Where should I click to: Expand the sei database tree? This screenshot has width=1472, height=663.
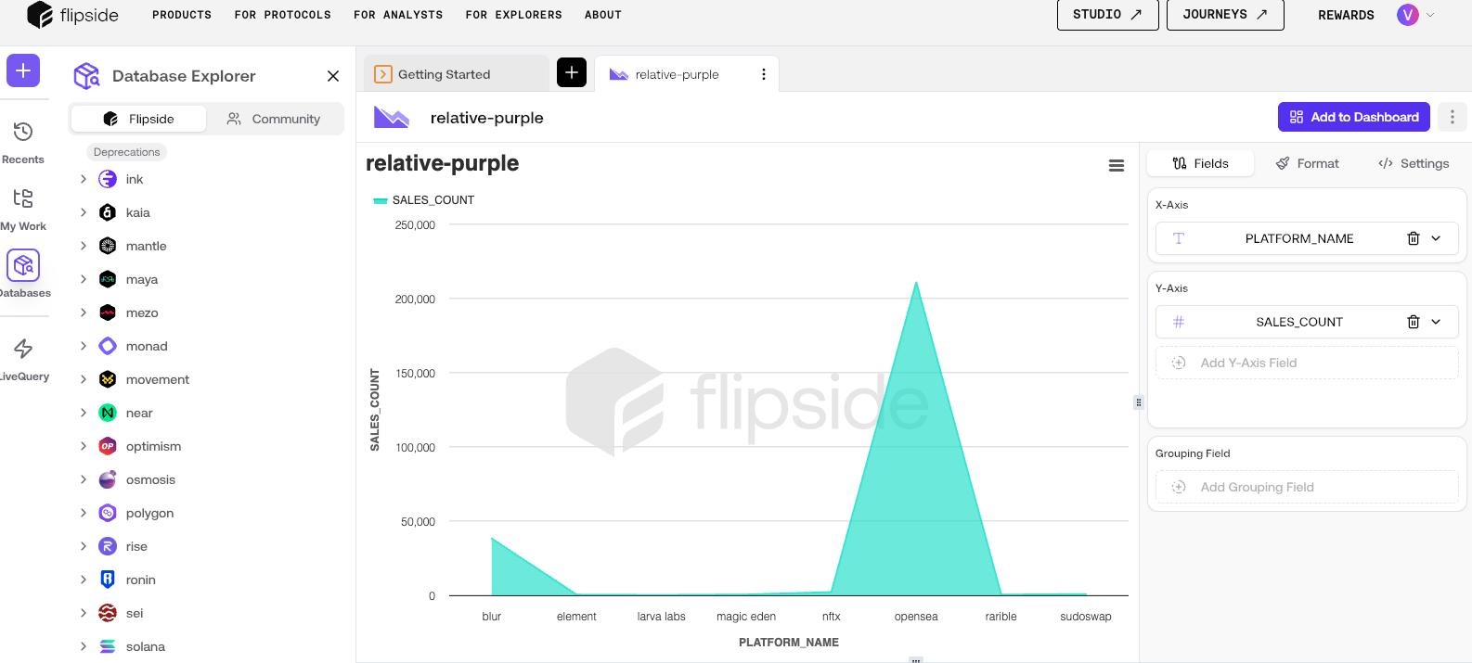point(84,613)
